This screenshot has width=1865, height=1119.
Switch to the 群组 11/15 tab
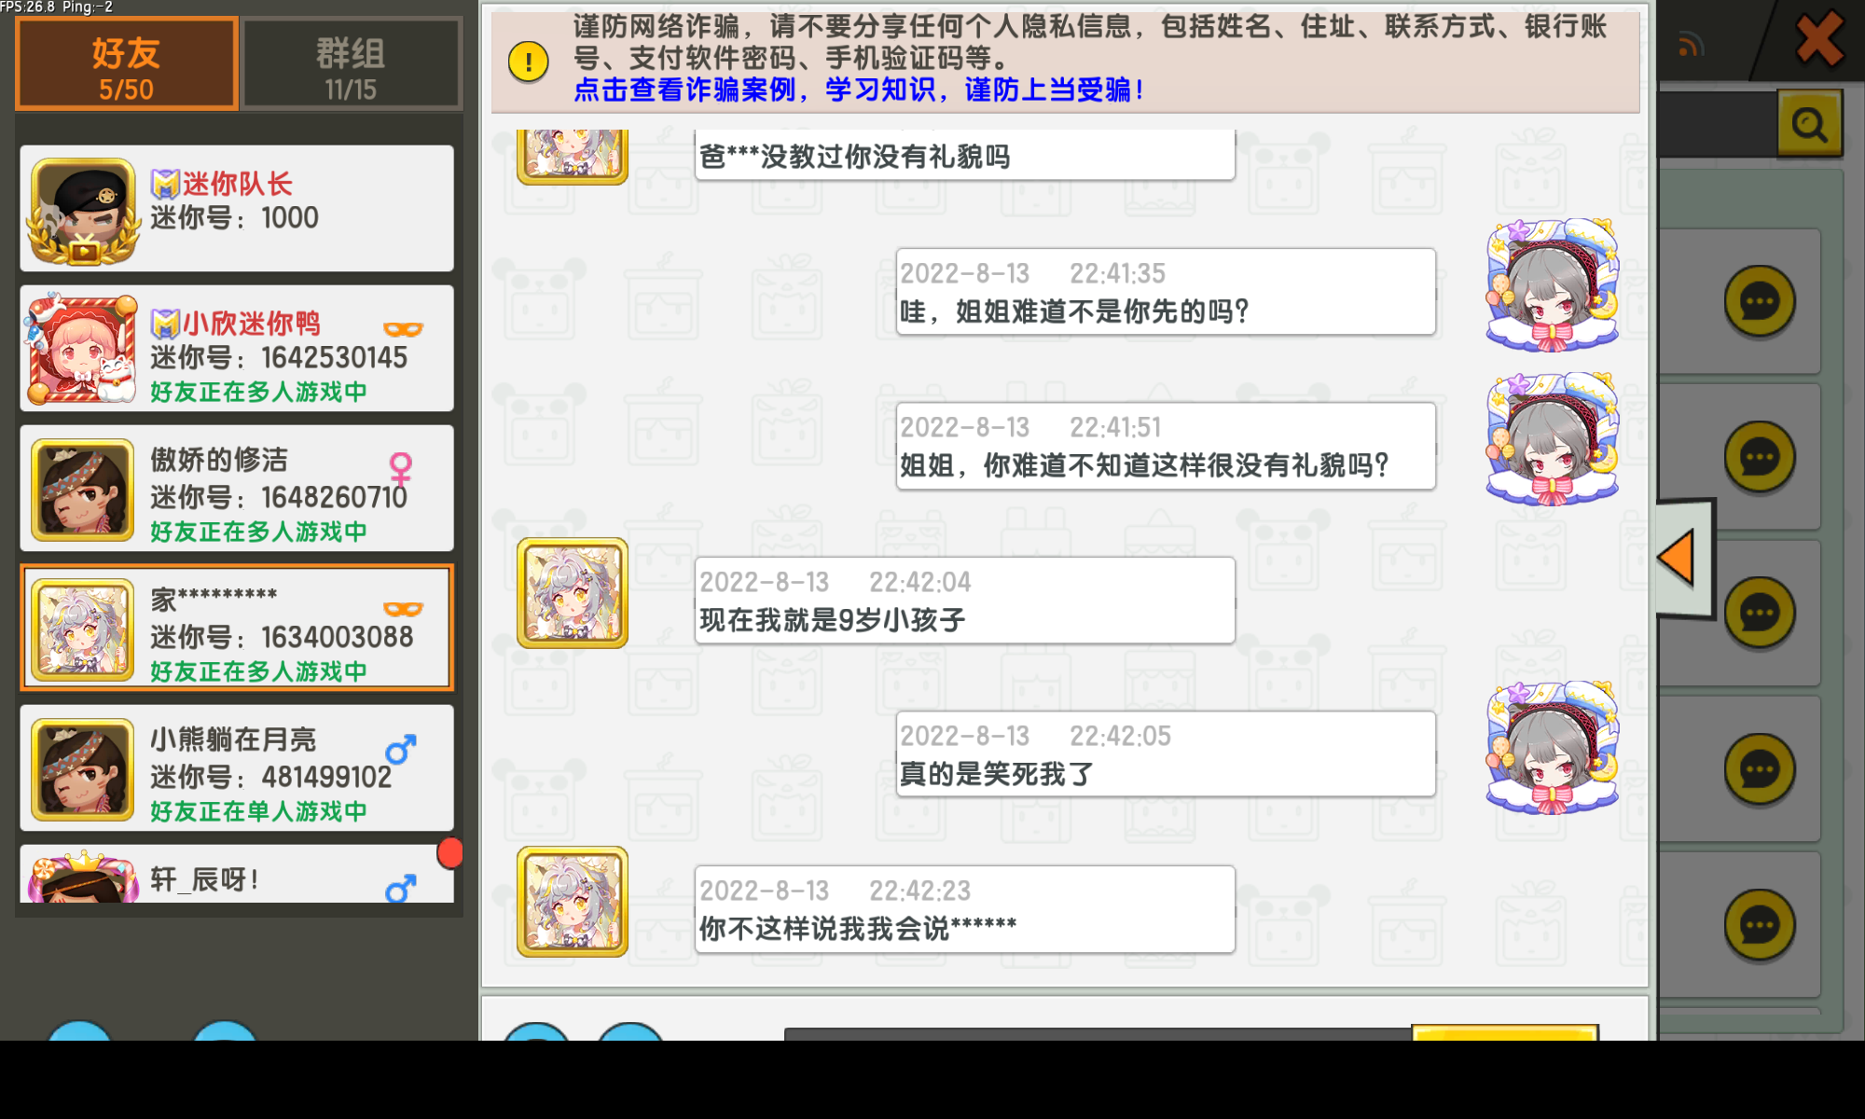(352, 64)
